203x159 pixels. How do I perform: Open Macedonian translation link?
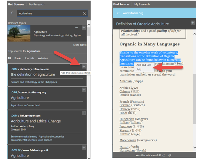[x=128, y=140]
